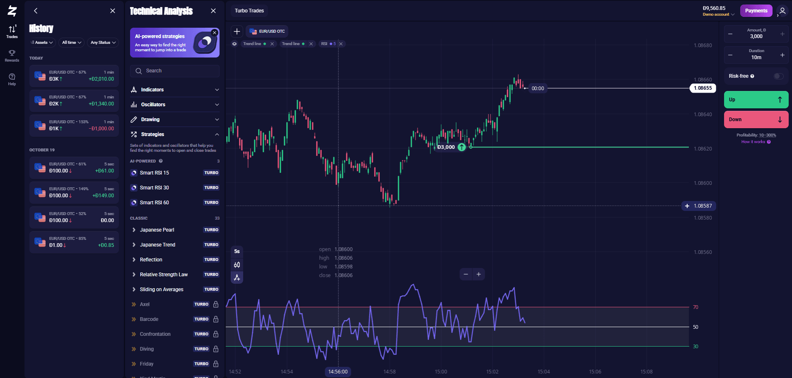Open the 5s timeframe selector
792x378 pixels.
(x=237, y=251)
